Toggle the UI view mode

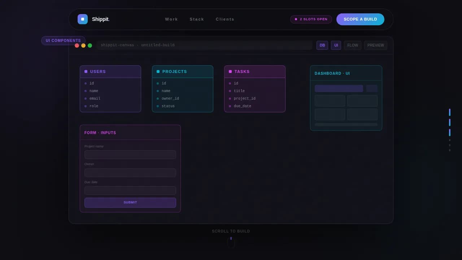click(x=336, y=45)
